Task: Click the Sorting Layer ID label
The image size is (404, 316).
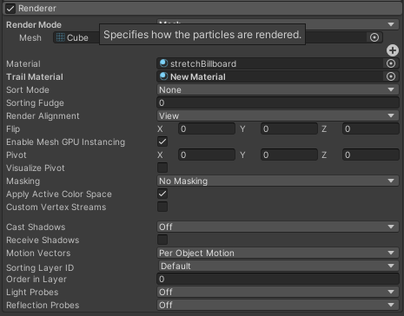Action: [x=40, y=267]
